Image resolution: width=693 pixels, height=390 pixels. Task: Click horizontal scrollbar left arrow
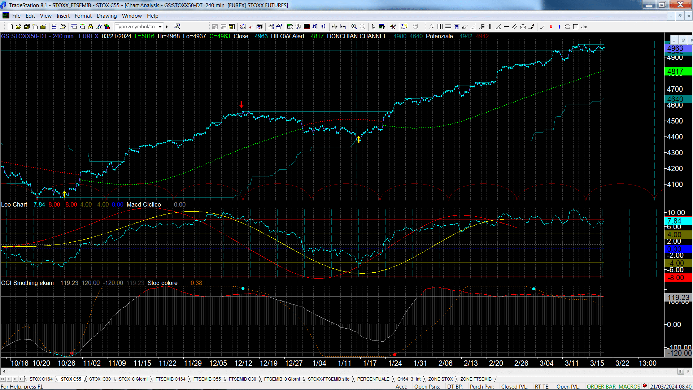(x=4, y=371)
